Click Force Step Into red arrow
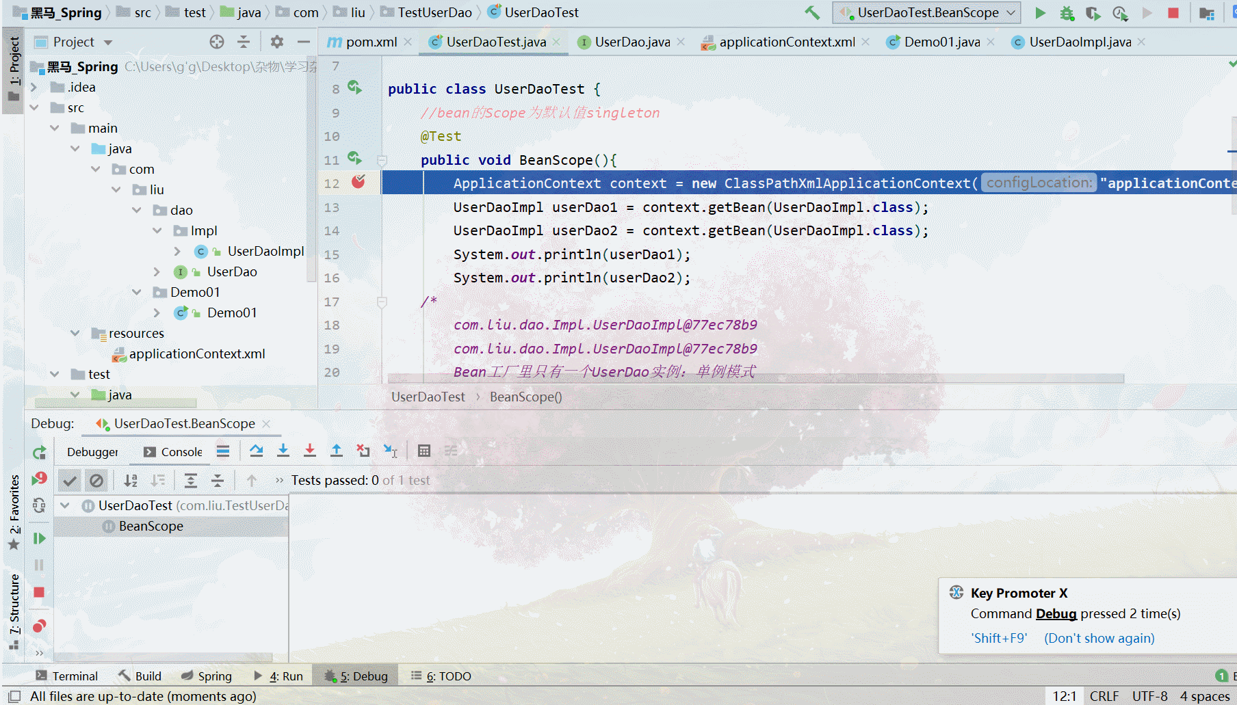Viewport: 1237px width, 705px height. tap(310, 451)
